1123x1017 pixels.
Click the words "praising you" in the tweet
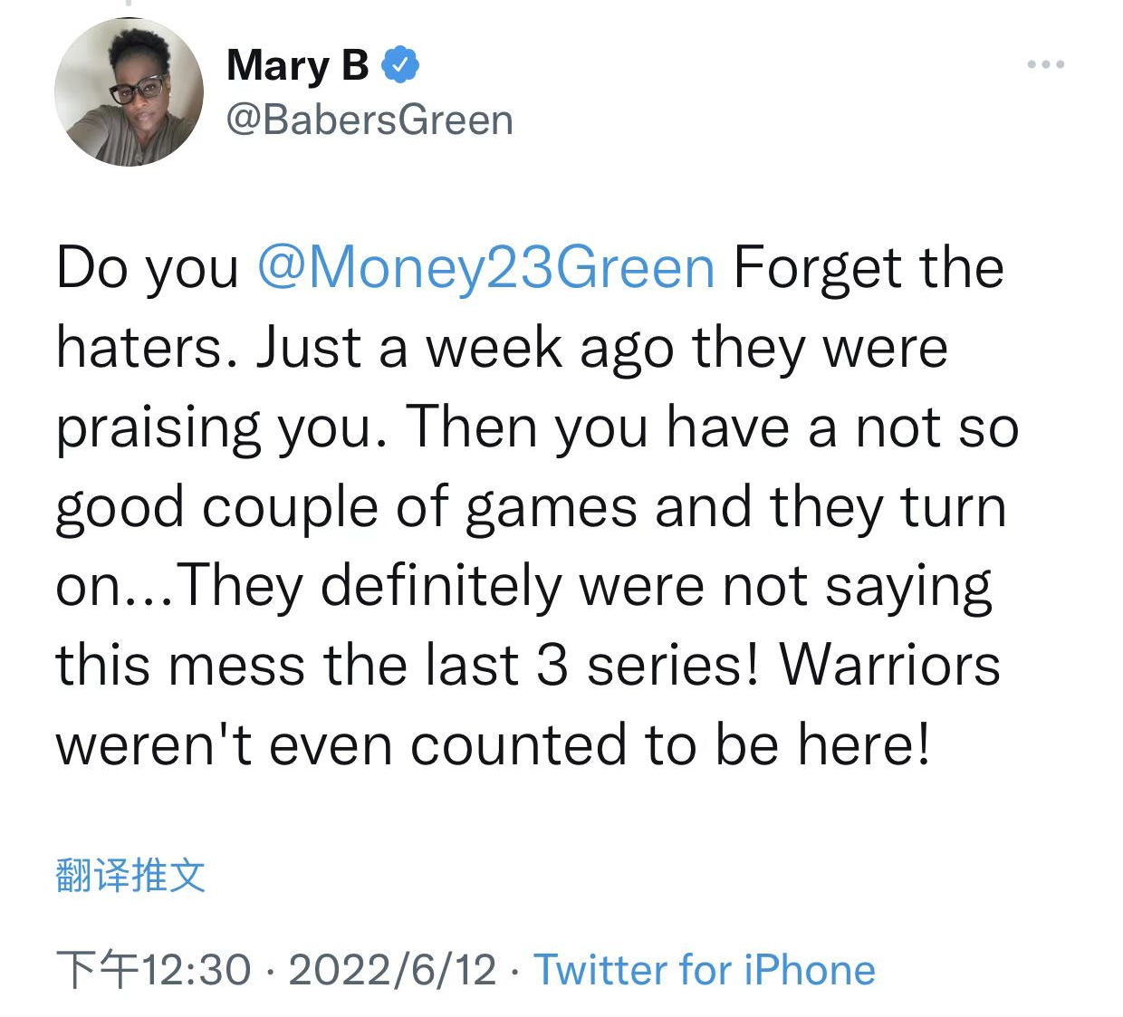tap(214, 427)
